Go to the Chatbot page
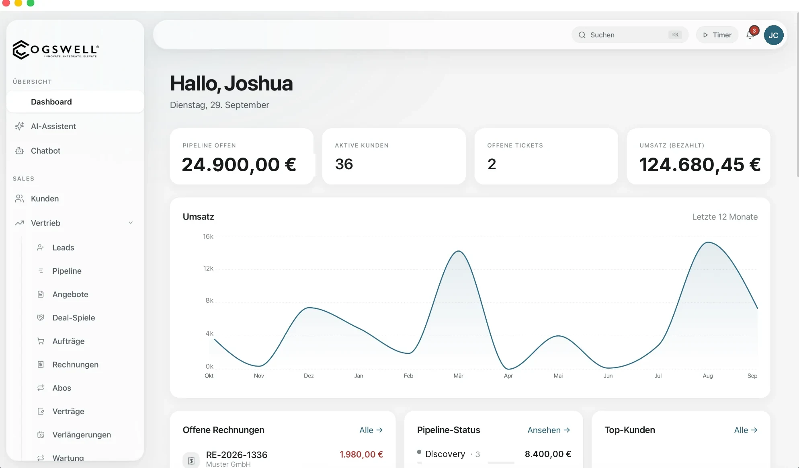The width and height of the screenshot is (799, 468). click(75, 151)
